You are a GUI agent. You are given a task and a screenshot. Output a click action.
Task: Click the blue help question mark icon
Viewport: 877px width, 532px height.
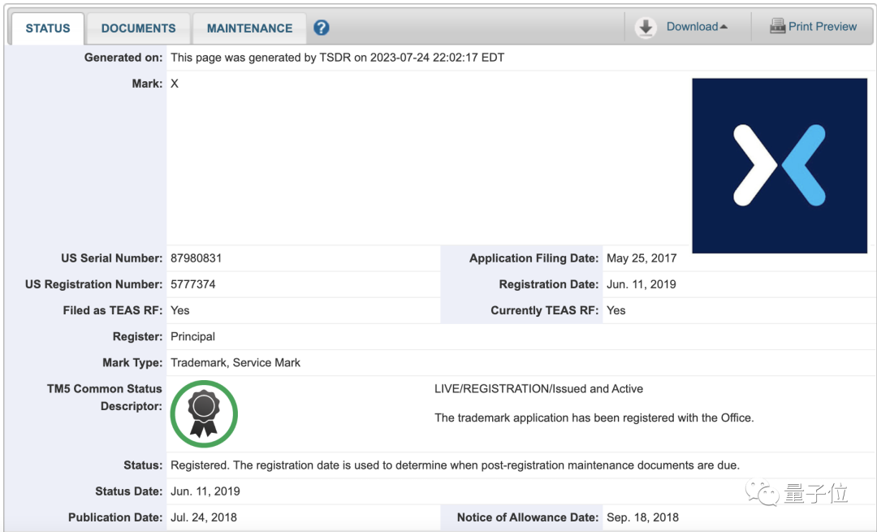click(322, 28)
